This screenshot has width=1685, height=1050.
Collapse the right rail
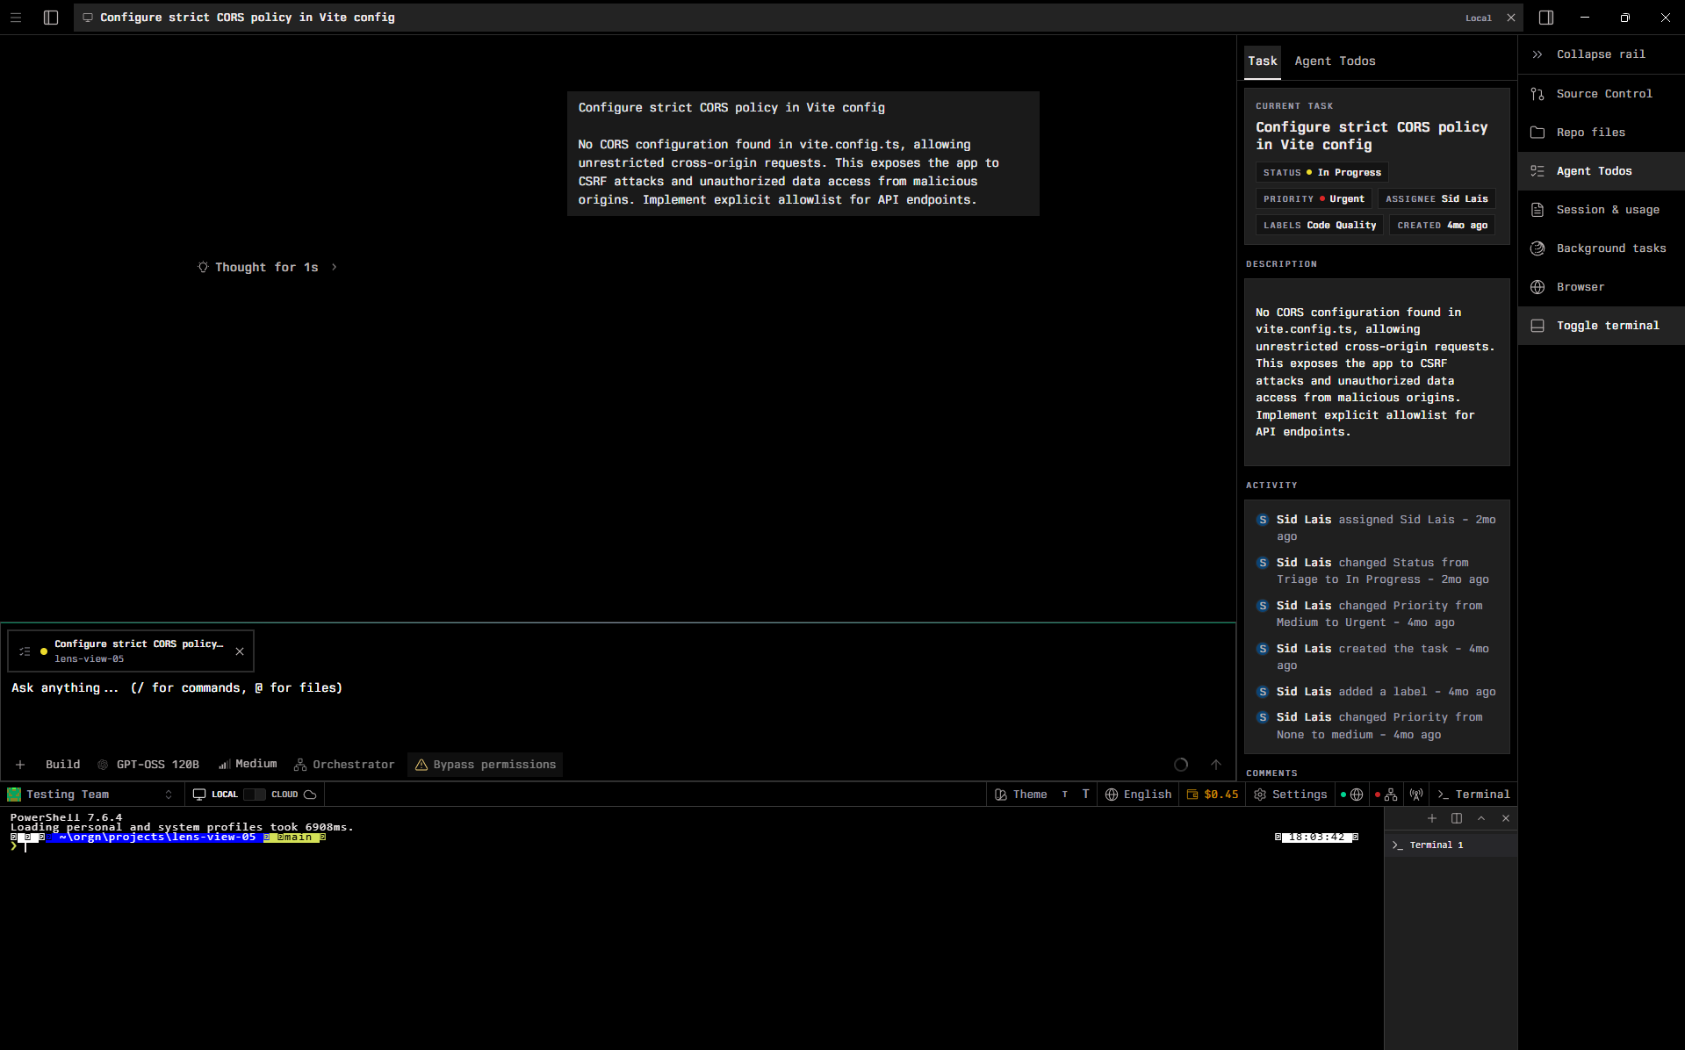[x=1601, y=54]
